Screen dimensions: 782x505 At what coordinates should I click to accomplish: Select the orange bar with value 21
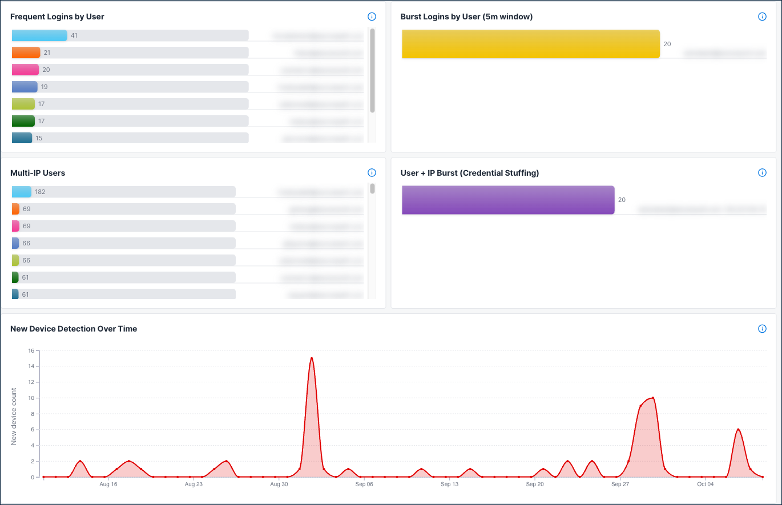tap(26, 52)
